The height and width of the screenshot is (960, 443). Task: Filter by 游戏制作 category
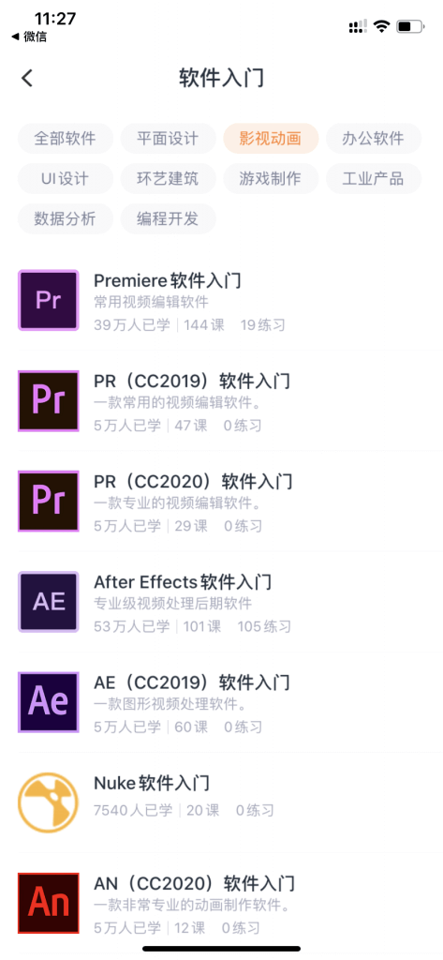pos(271,179)
